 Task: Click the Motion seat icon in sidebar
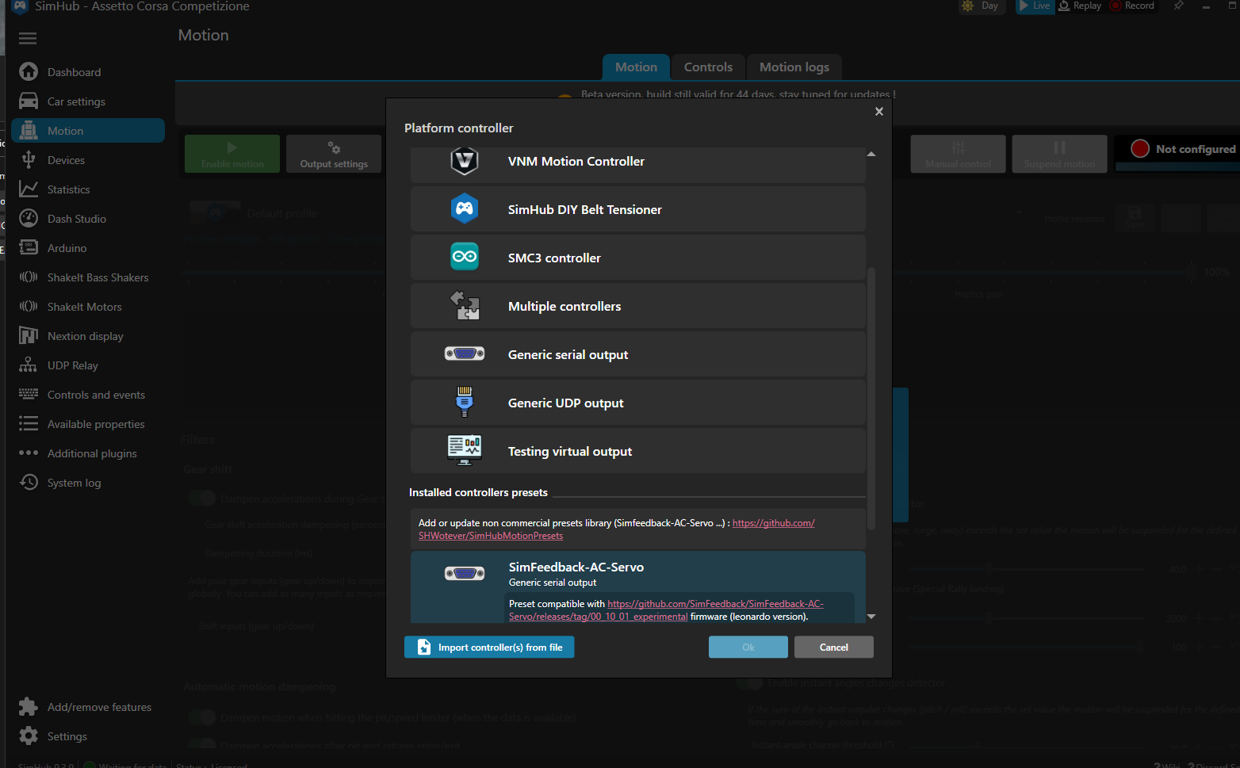[29, 131]
